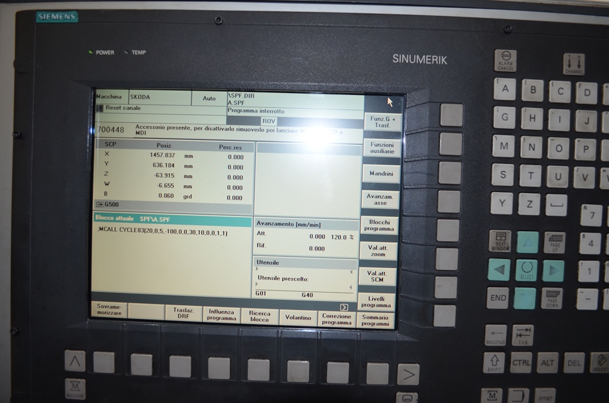Viewport: 609px width, 403px height.
Task: Click the cursor up arrow key
Action: click(528, 243)
